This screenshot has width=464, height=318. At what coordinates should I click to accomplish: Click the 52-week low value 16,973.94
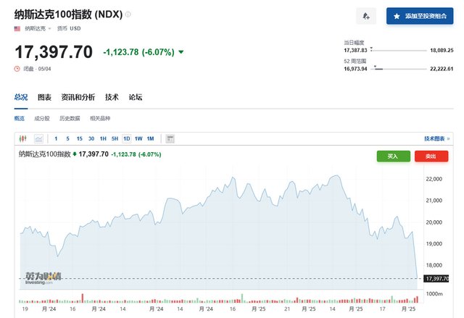tap(355, 69)
